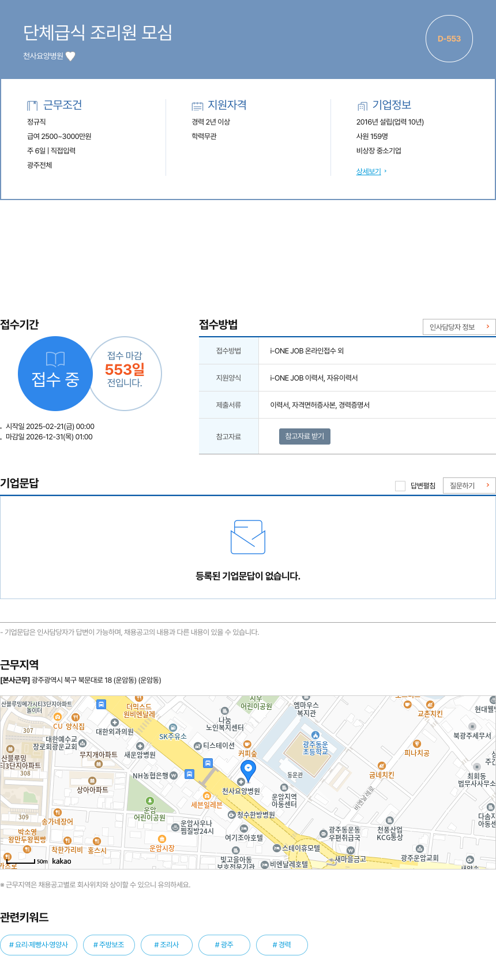The width and height of the screenshot is (496, 956).
Task: Click the 단체급식 조리원 모심 job title
Action: point(98,32)
